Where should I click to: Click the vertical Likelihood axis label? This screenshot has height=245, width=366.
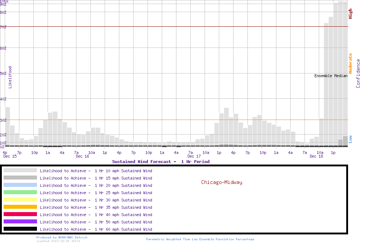coord(10,77)
